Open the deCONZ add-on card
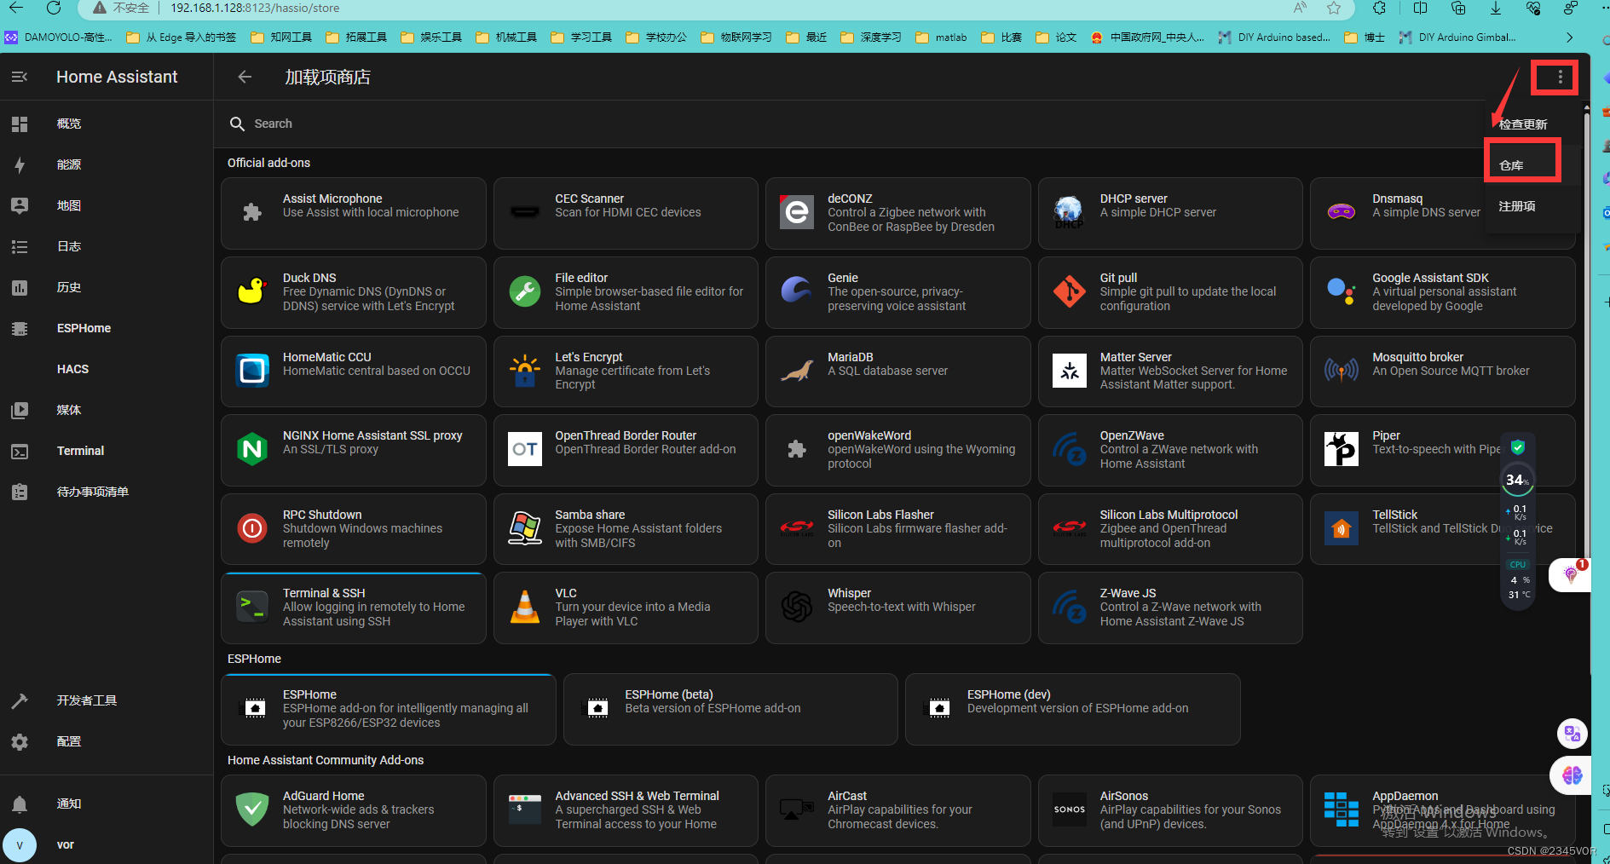1610x864 pixels. click(897, 213)
